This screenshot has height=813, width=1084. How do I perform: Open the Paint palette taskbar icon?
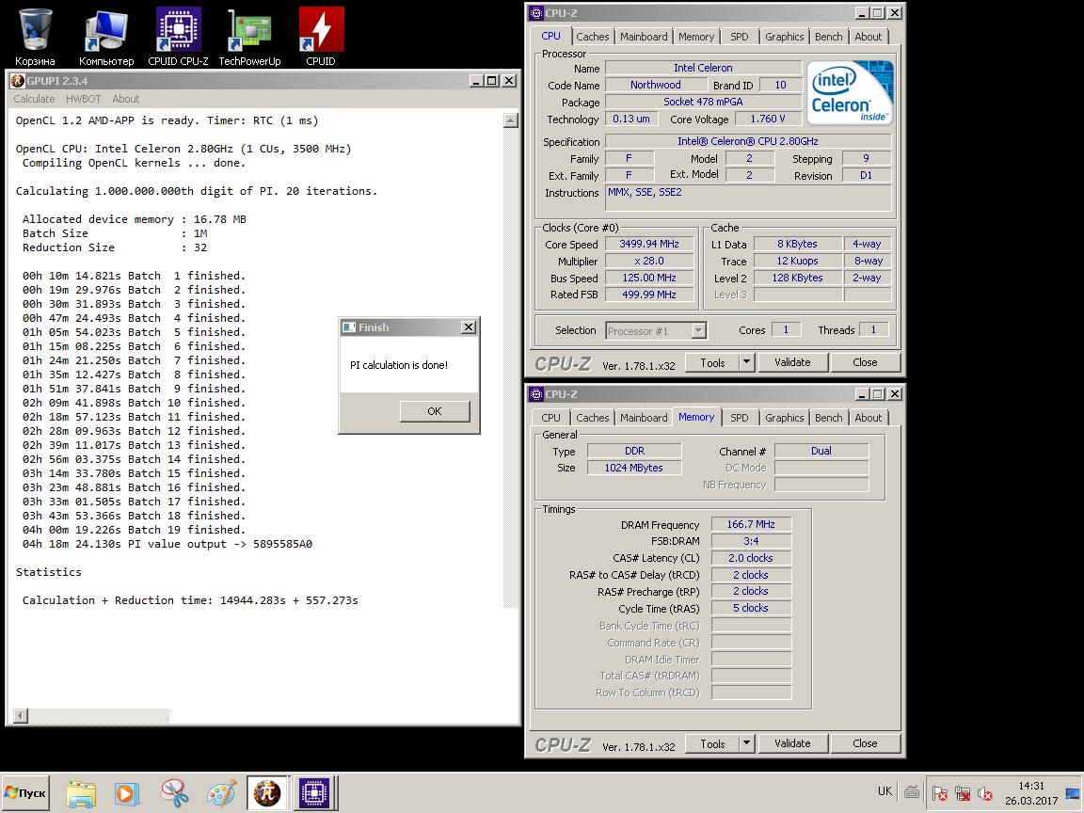[x=221, y=793]
